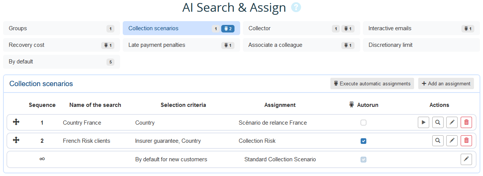Click magnifier icon for French Risk clients
This screenshot has height=176, width=483.
point(438,141)
